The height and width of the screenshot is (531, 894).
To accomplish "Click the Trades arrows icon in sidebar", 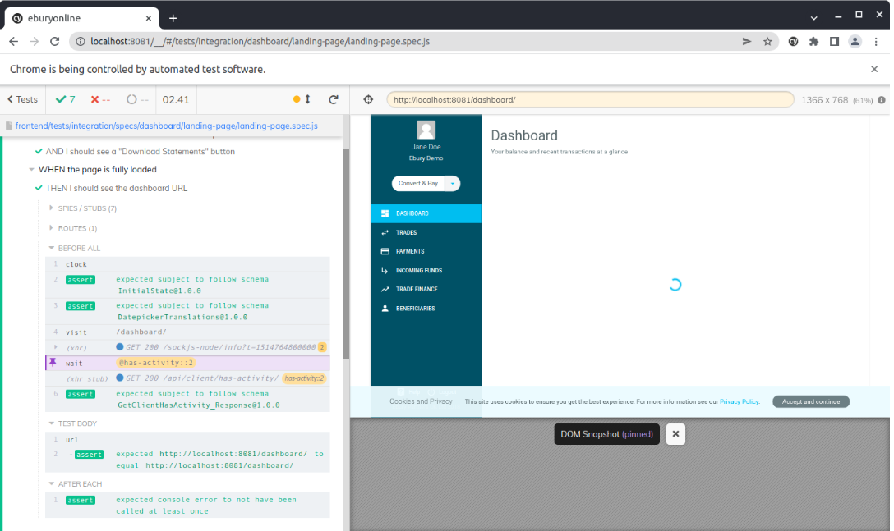I will pos(385,232).
